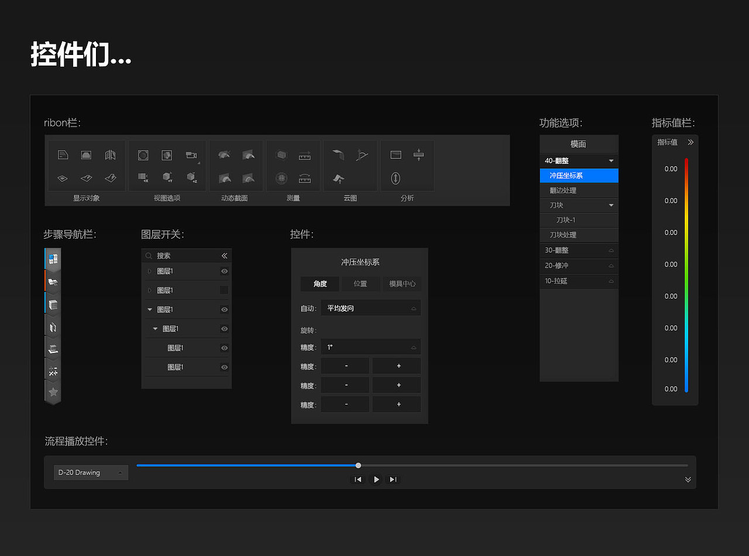
Task: Switch to the 角度 tab
Action: pyautogui.click(x=320, y=284)
